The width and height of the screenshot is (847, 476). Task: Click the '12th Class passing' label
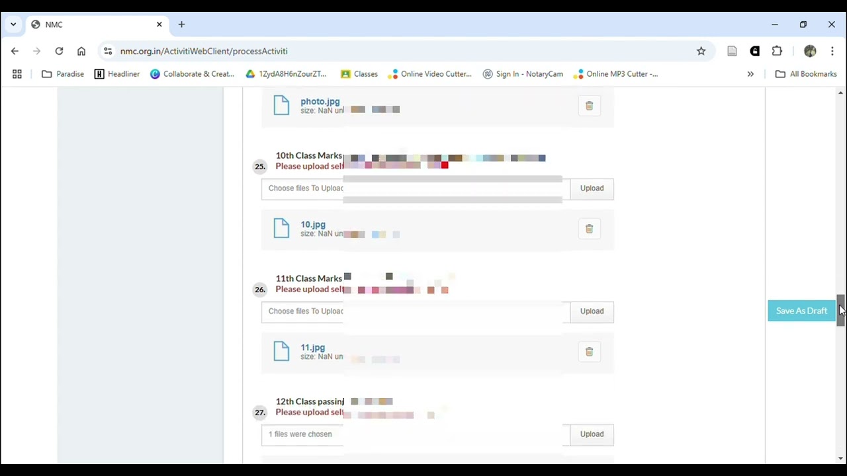point(310,402)
